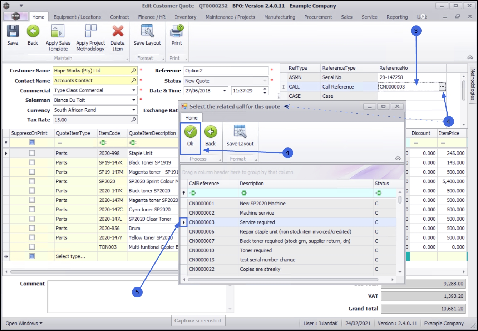
Task: Switch to the Procurement tab
Action: (x=318, y=17)
